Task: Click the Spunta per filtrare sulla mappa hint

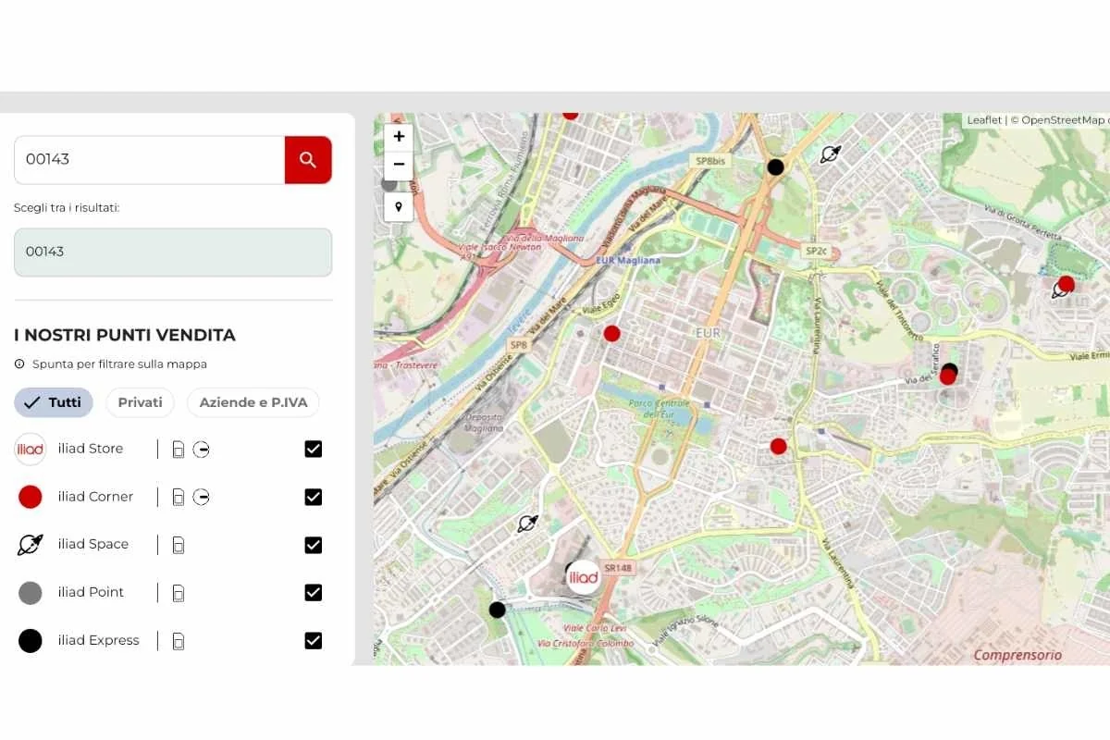Action: click(119, 364)
